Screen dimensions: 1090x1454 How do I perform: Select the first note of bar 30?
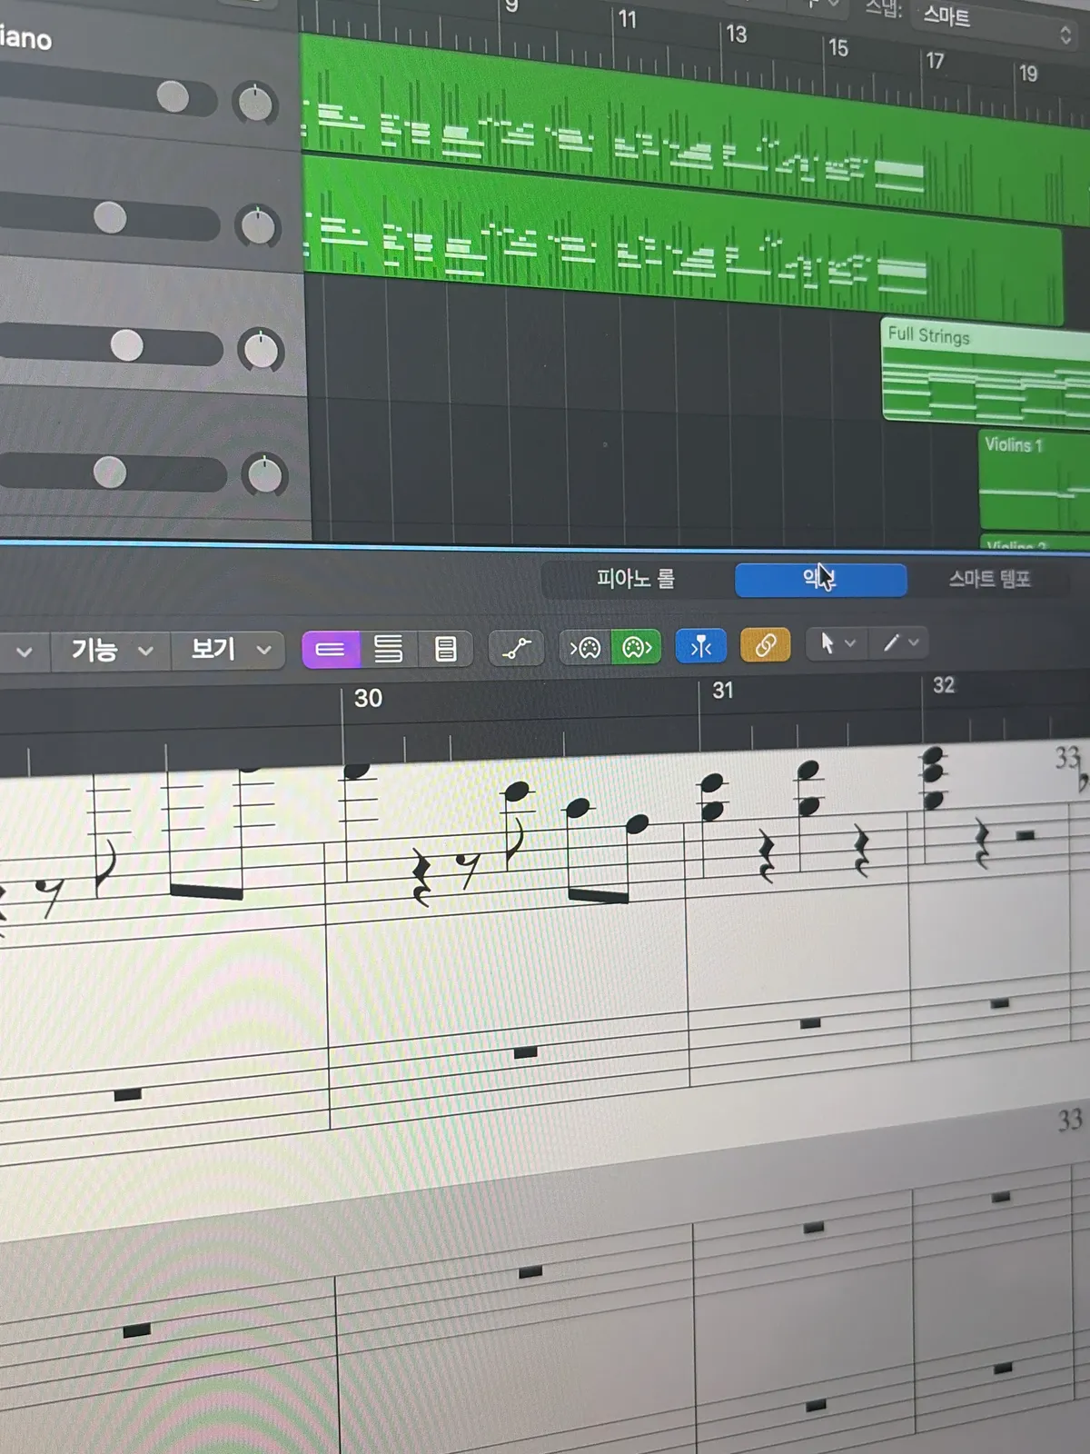[357, 771]
